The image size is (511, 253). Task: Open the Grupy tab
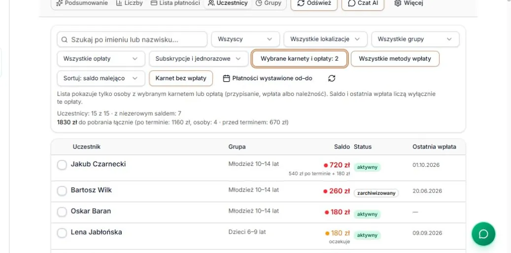pos(268,3)
